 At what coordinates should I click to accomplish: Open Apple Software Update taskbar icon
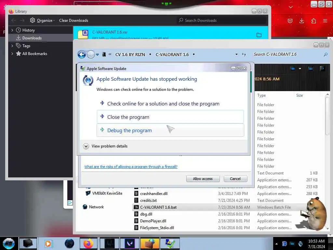pyautogui.click(x=170, y=243)
